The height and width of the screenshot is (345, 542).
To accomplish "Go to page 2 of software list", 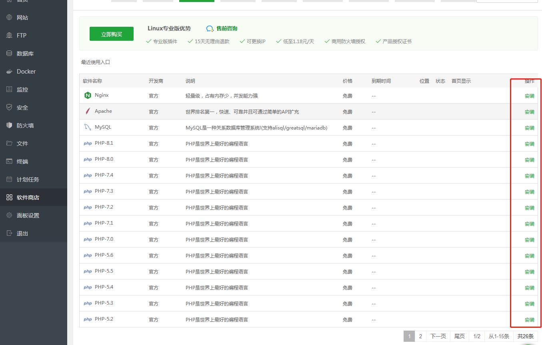I will pos(420,336).
